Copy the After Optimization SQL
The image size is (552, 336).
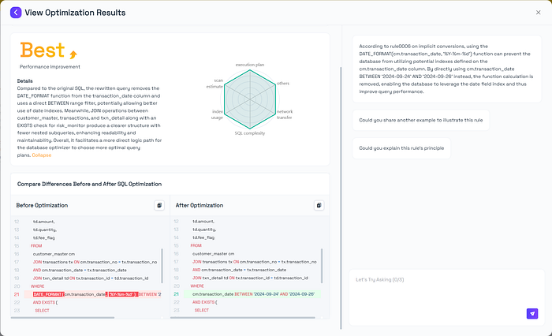[319, 205]
